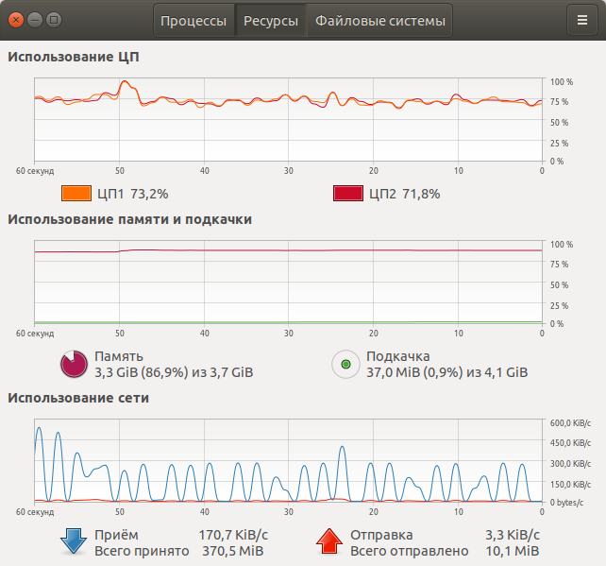Screen dimensions: 606x566
Task: Click the red Отправка upload arrow icon
Action: pos(328,541)
